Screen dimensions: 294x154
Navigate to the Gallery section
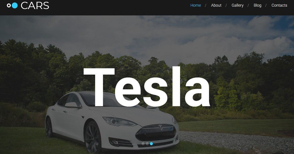[237, 5]
